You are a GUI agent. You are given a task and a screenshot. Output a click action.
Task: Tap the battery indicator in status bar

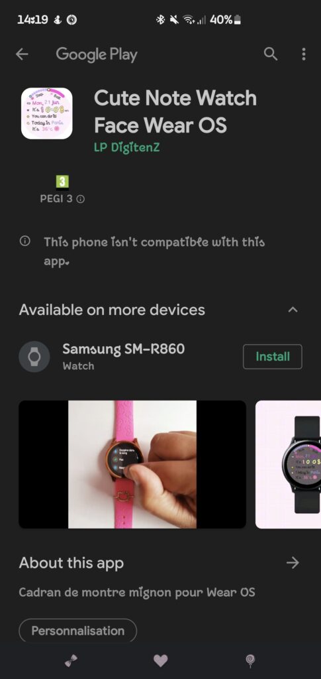(237, 19)
